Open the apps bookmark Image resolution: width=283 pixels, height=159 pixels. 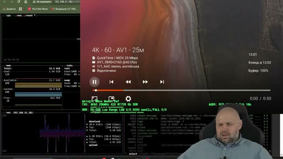9,9
